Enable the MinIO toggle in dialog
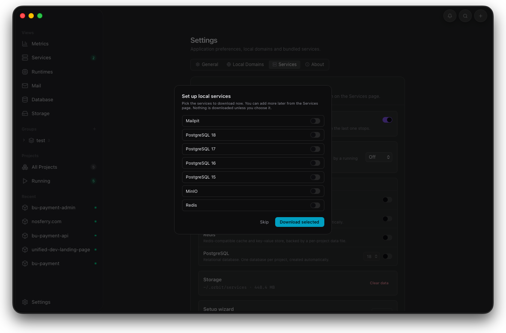 point(315,191)
